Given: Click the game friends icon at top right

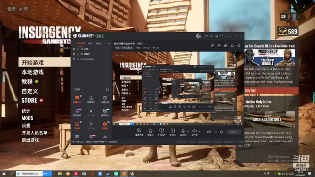Looking at the screenshot, I should 283,17.
